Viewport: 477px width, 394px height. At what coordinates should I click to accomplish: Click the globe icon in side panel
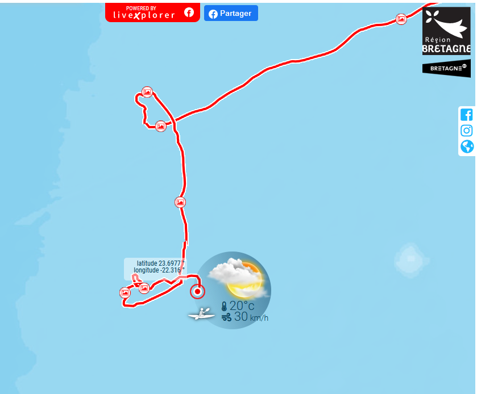point(467,146)
